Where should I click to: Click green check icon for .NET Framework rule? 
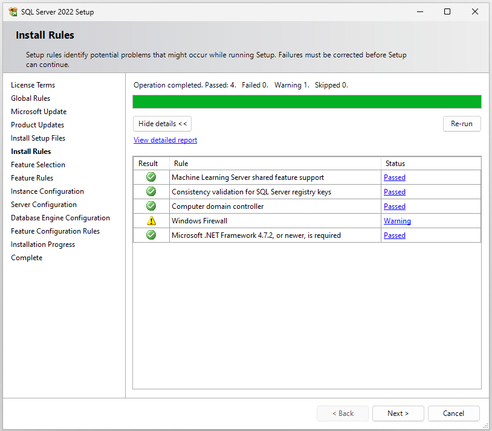[x=151, y=235]
